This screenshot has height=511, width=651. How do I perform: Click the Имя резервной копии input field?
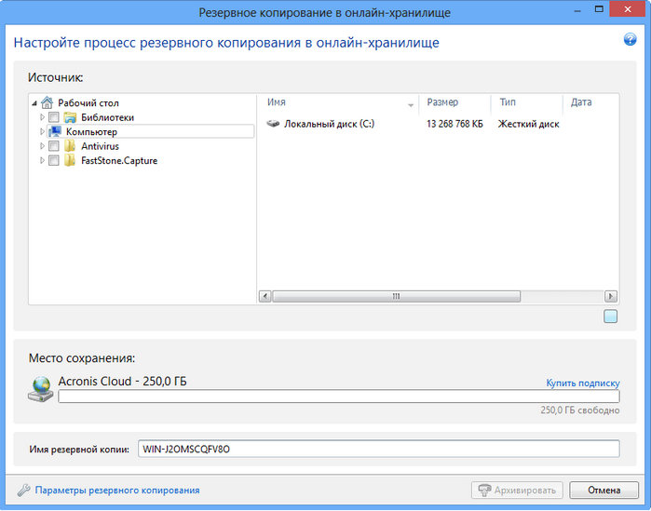[x=379, y=450]
